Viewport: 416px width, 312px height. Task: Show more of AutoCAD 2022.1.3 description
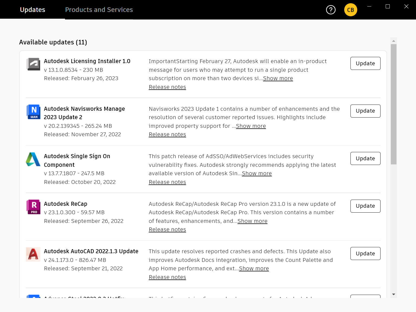(254, 268)
